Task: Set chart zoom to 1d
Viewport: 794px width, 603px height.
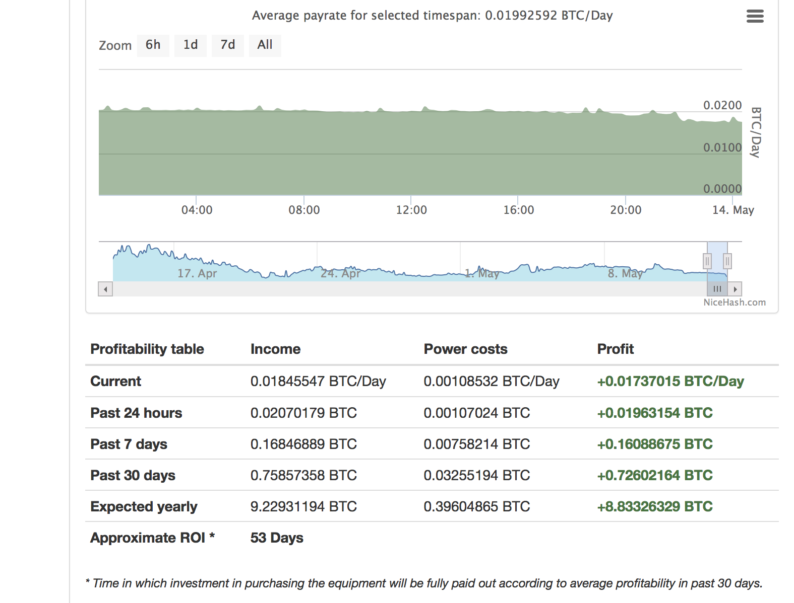Action: (190, 45)
